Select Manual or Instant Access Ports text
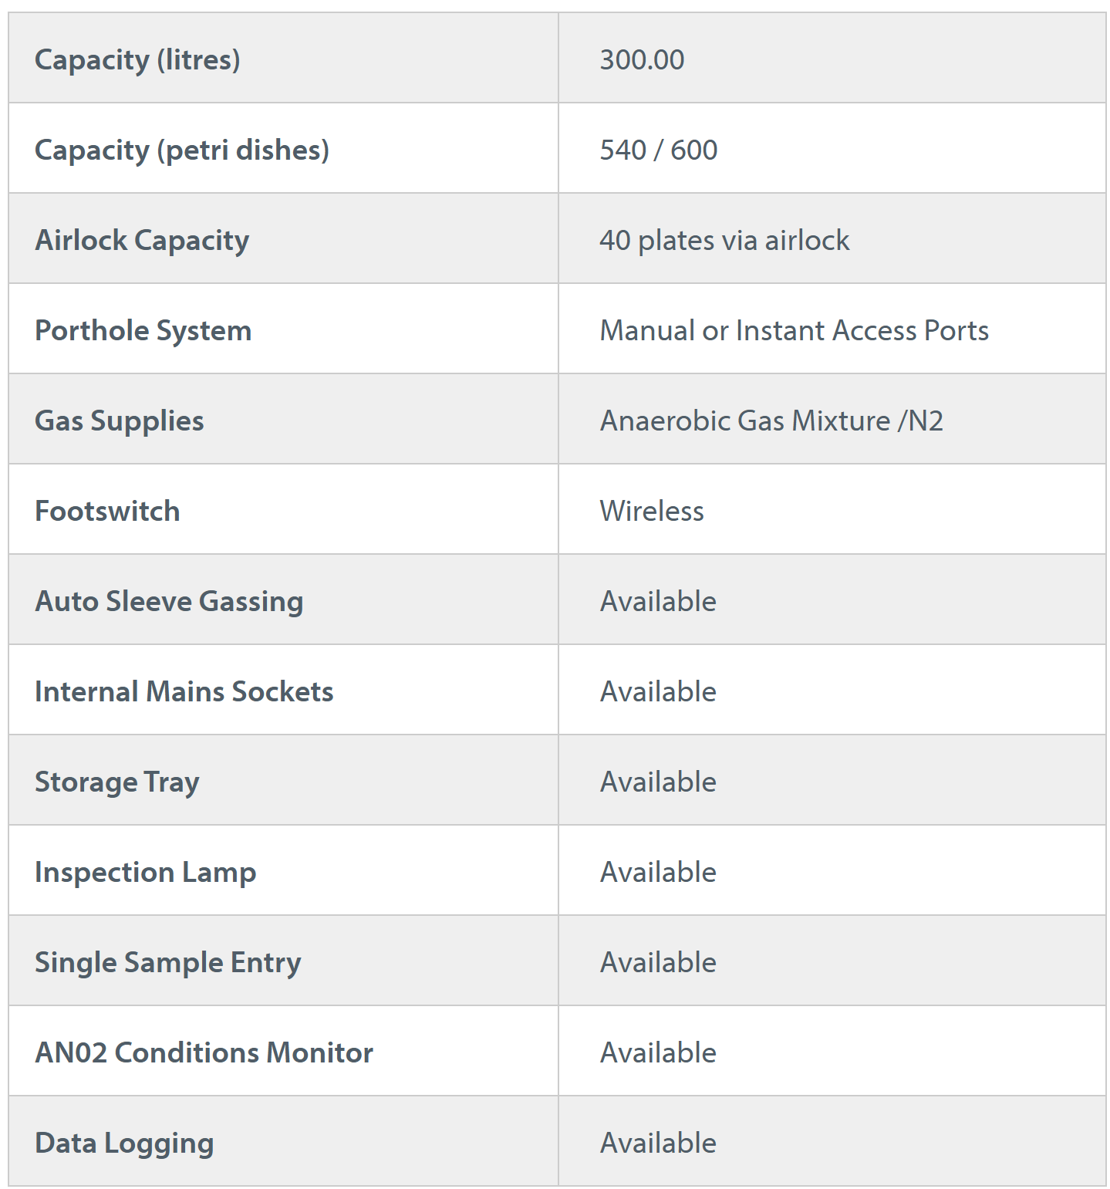This screenshot has width=1110, height=1189. [x=794, y=330]
